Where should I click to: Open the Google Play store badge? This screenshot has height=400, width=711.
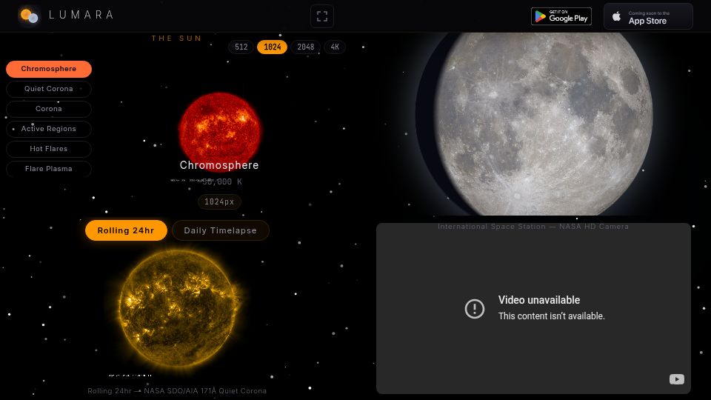(x=561, y=16)
